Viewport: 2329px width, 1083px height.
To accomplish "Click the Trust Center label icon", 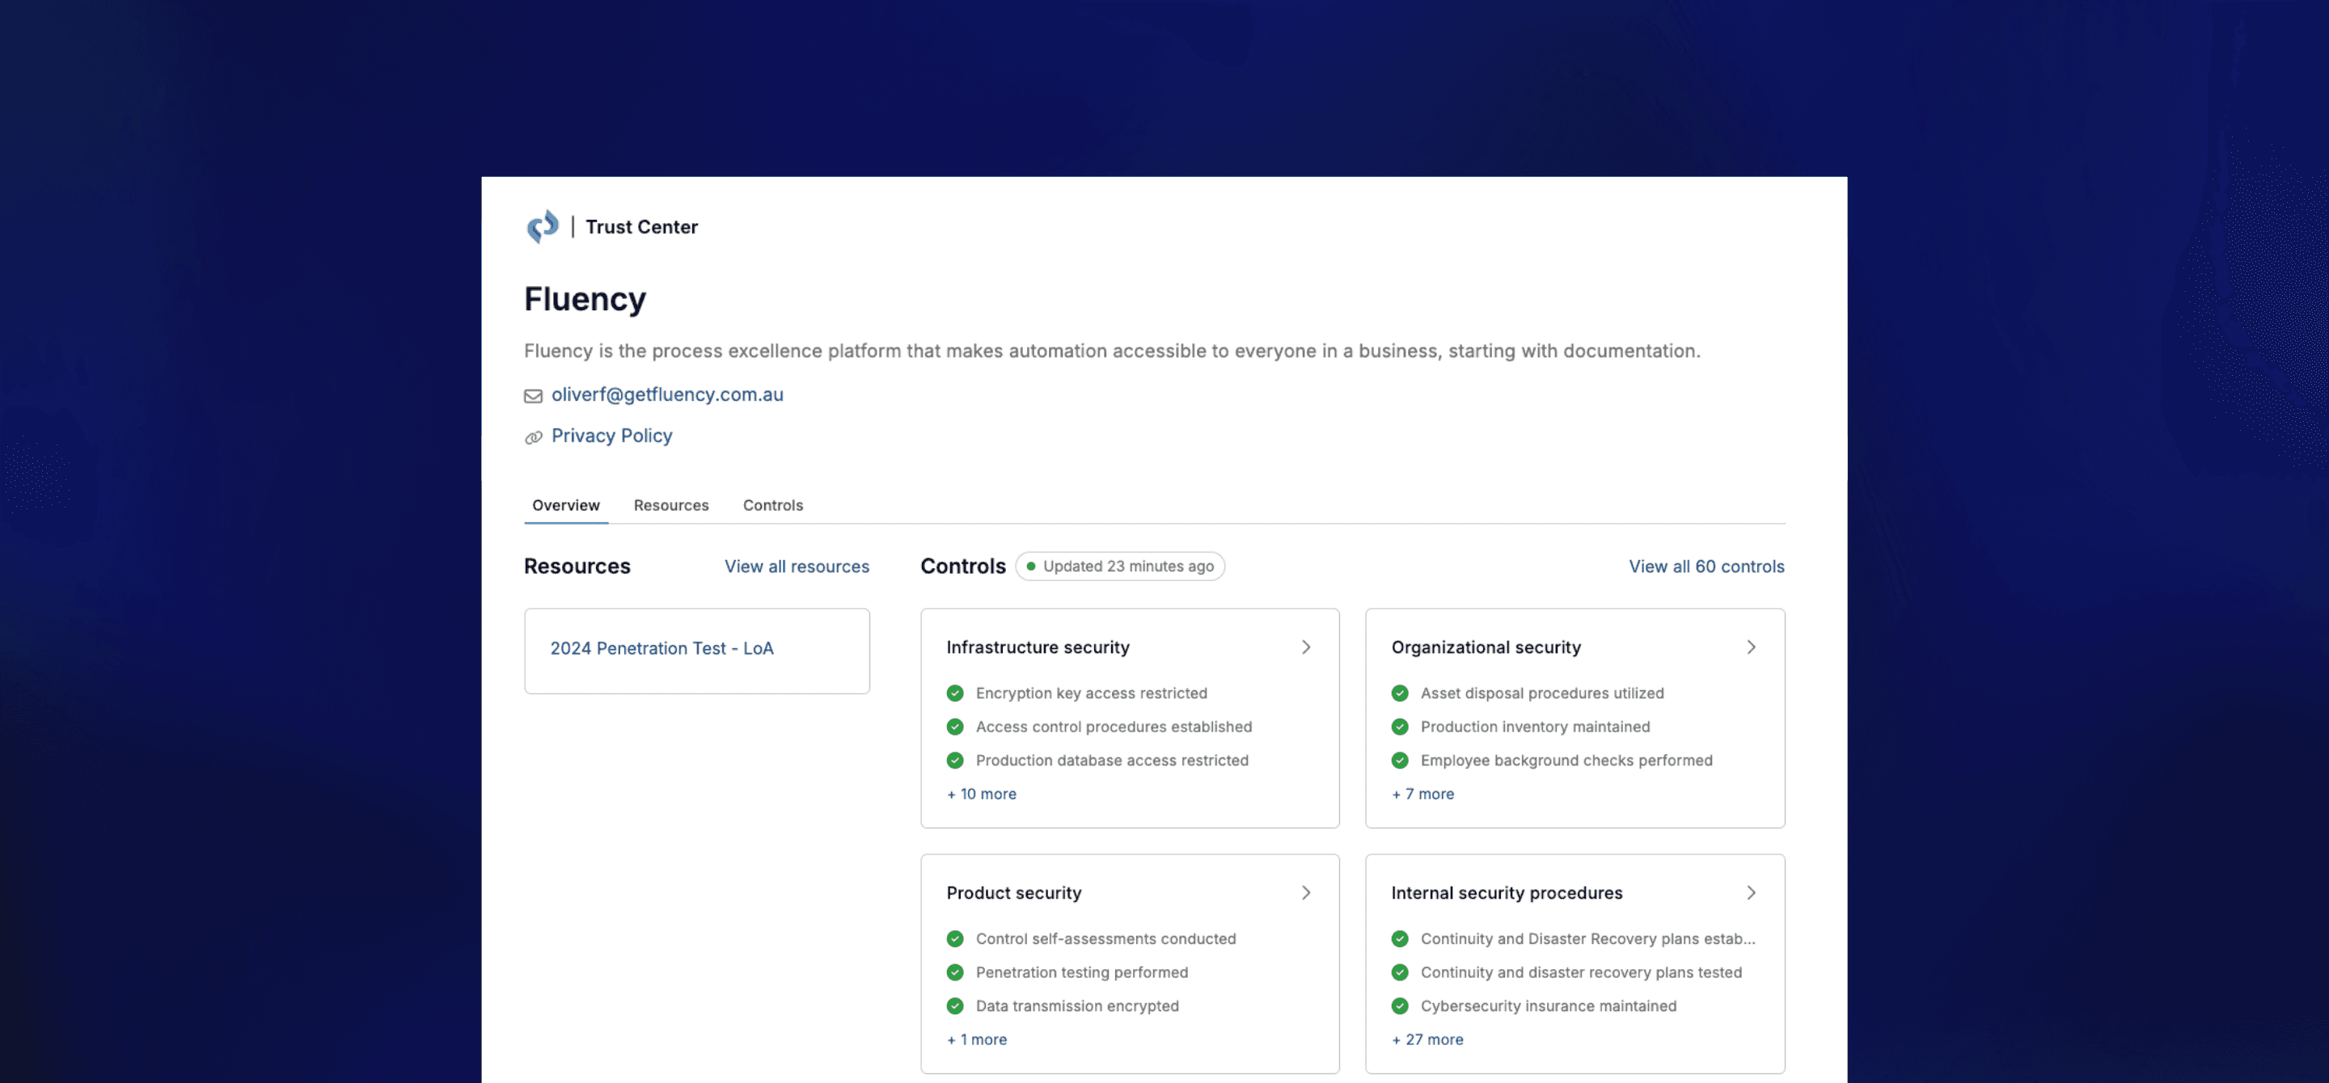I will pyautogui.click(x=542, y=225).
